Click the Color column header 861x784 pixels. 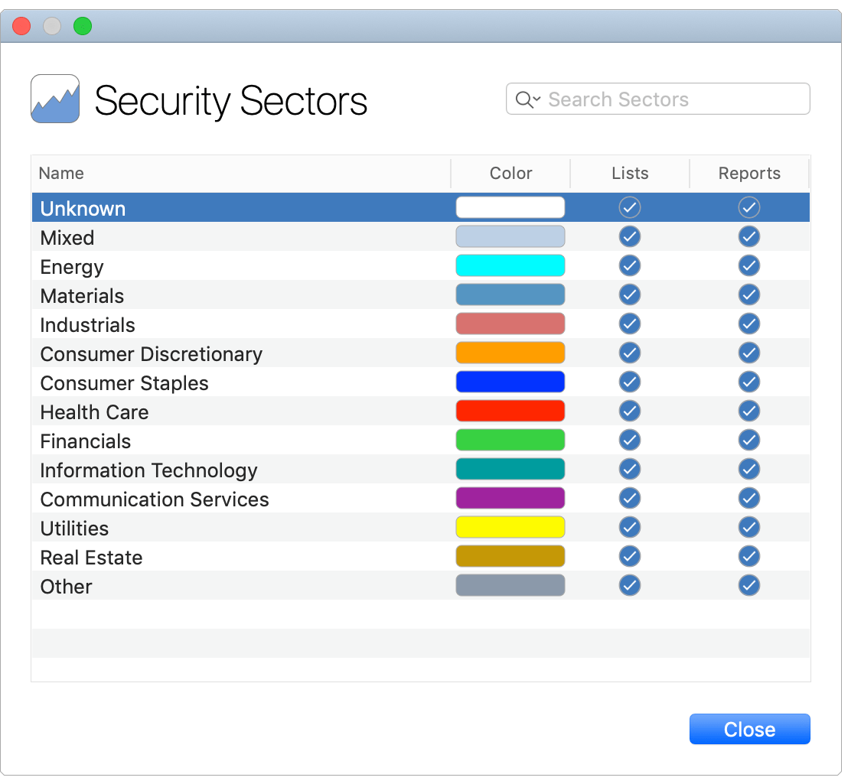click(510, 173)
